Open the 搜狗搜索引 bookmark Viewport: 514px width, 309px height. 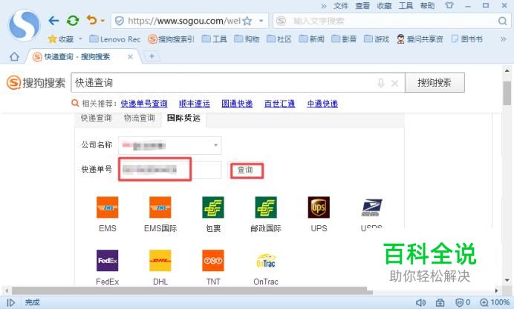(x=171, y=39)
